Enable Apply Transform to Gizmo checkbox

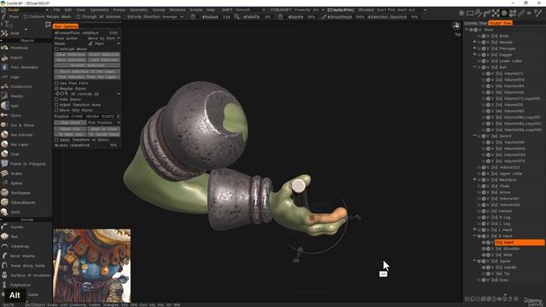click(x=56, y=140)
